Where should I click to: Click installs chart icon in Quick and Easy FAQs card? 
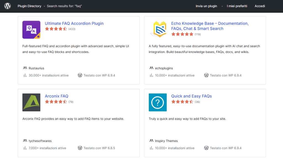(x=151, y=148)
